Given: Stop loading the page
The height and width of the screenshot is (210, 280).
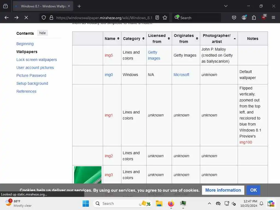Looking at the screenshot, I should [26, 17].
